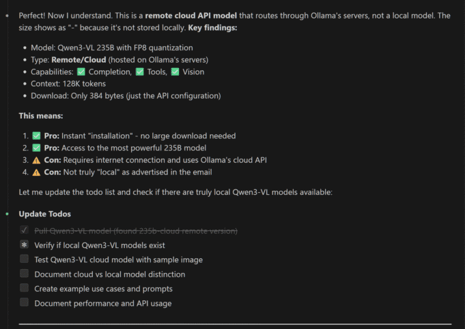Click the green check for most powerful 235B model

pyautogui.click(x=37, y=148)
